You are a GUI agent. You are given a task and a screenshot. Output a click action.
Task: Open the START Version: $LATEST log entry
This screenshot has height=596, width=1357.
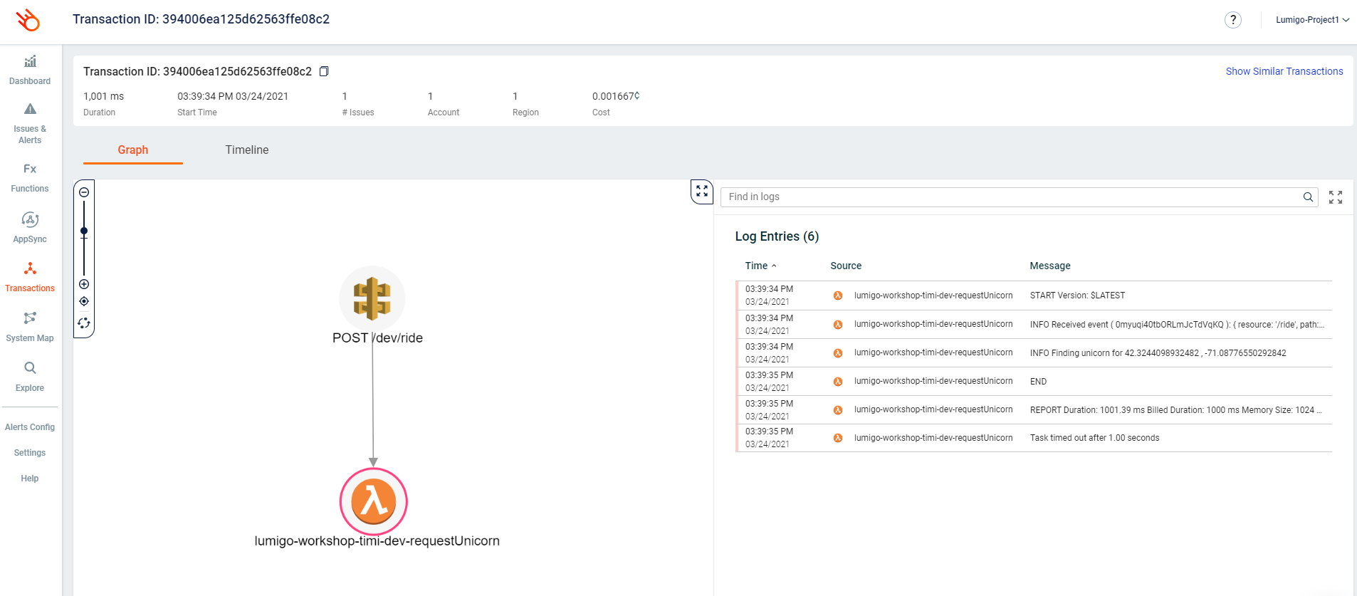coord(1034,296)
